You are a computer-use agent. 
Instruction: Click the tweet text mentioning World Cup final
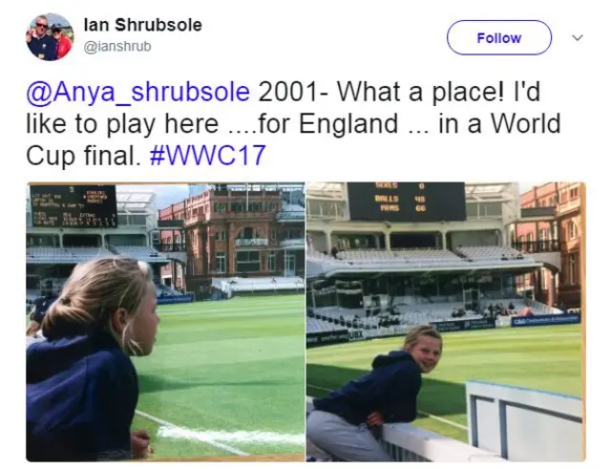click(x=293, y=123)
